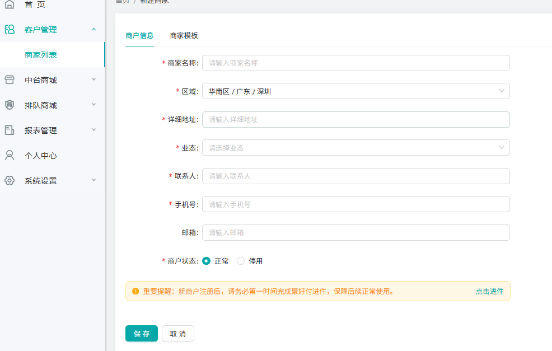Click the 排队商城 shield icon

pos(10,105)
